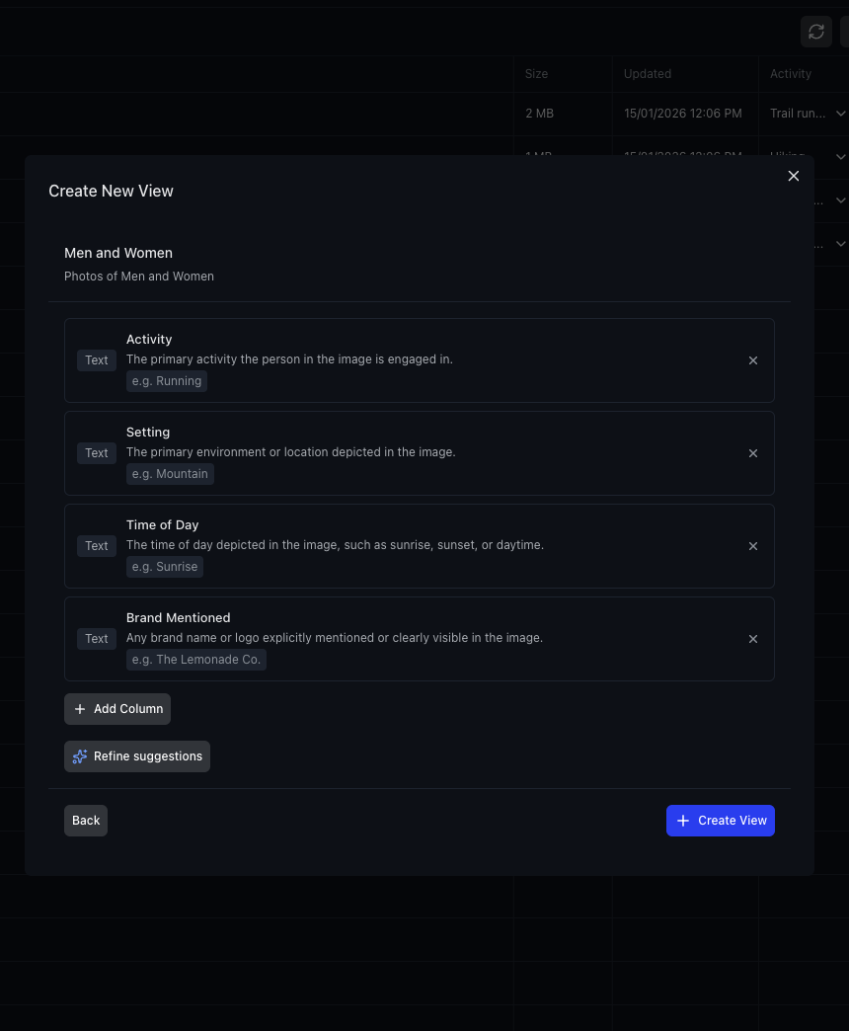
Task: Click the sparkle Refine suggestions button
Action: [x=137, y=756]
